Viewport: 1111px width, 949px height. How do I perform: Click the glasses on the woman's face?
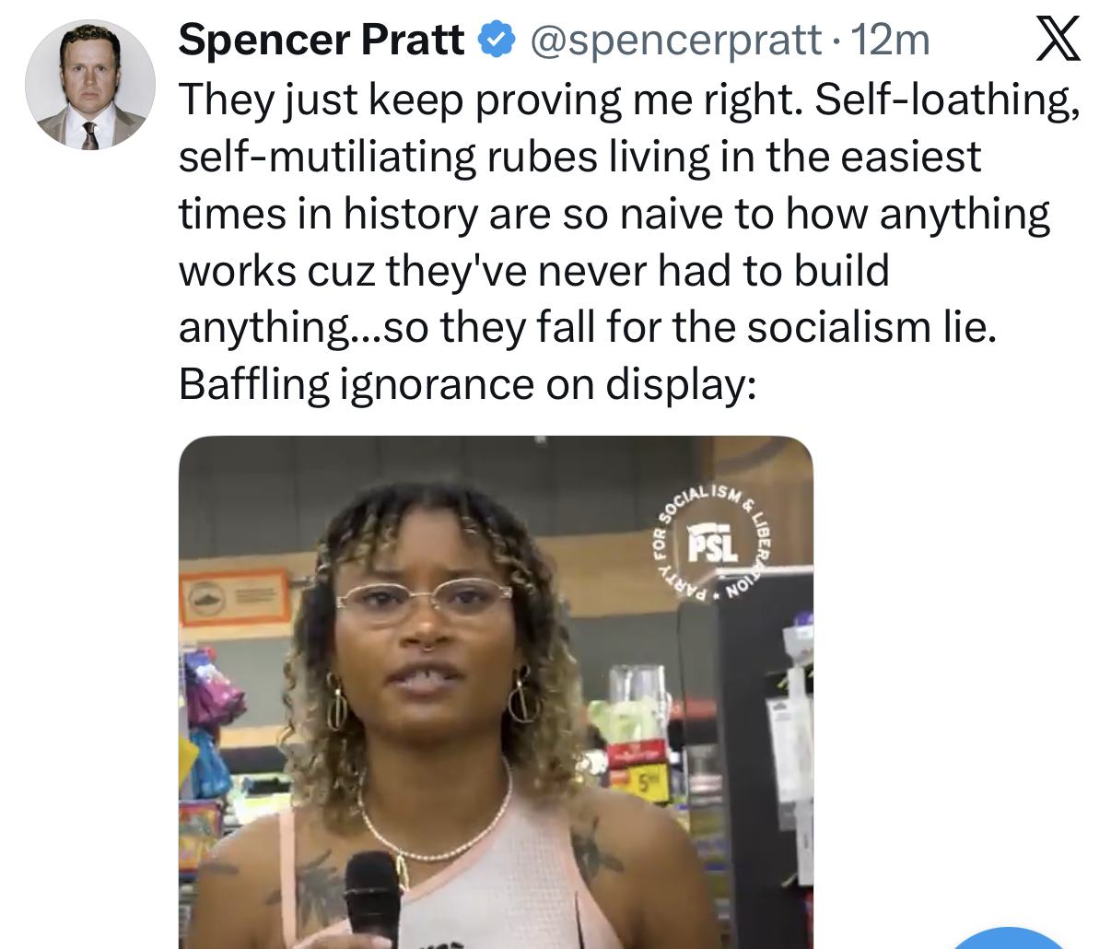(424, 600)
